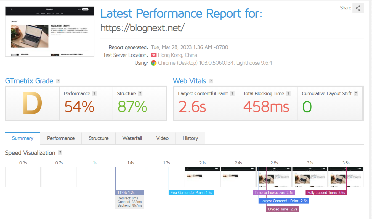Click the blognext.net site screenshot thumbnail
This screenshot has height=219, width=372.
[x=50, y=31]
